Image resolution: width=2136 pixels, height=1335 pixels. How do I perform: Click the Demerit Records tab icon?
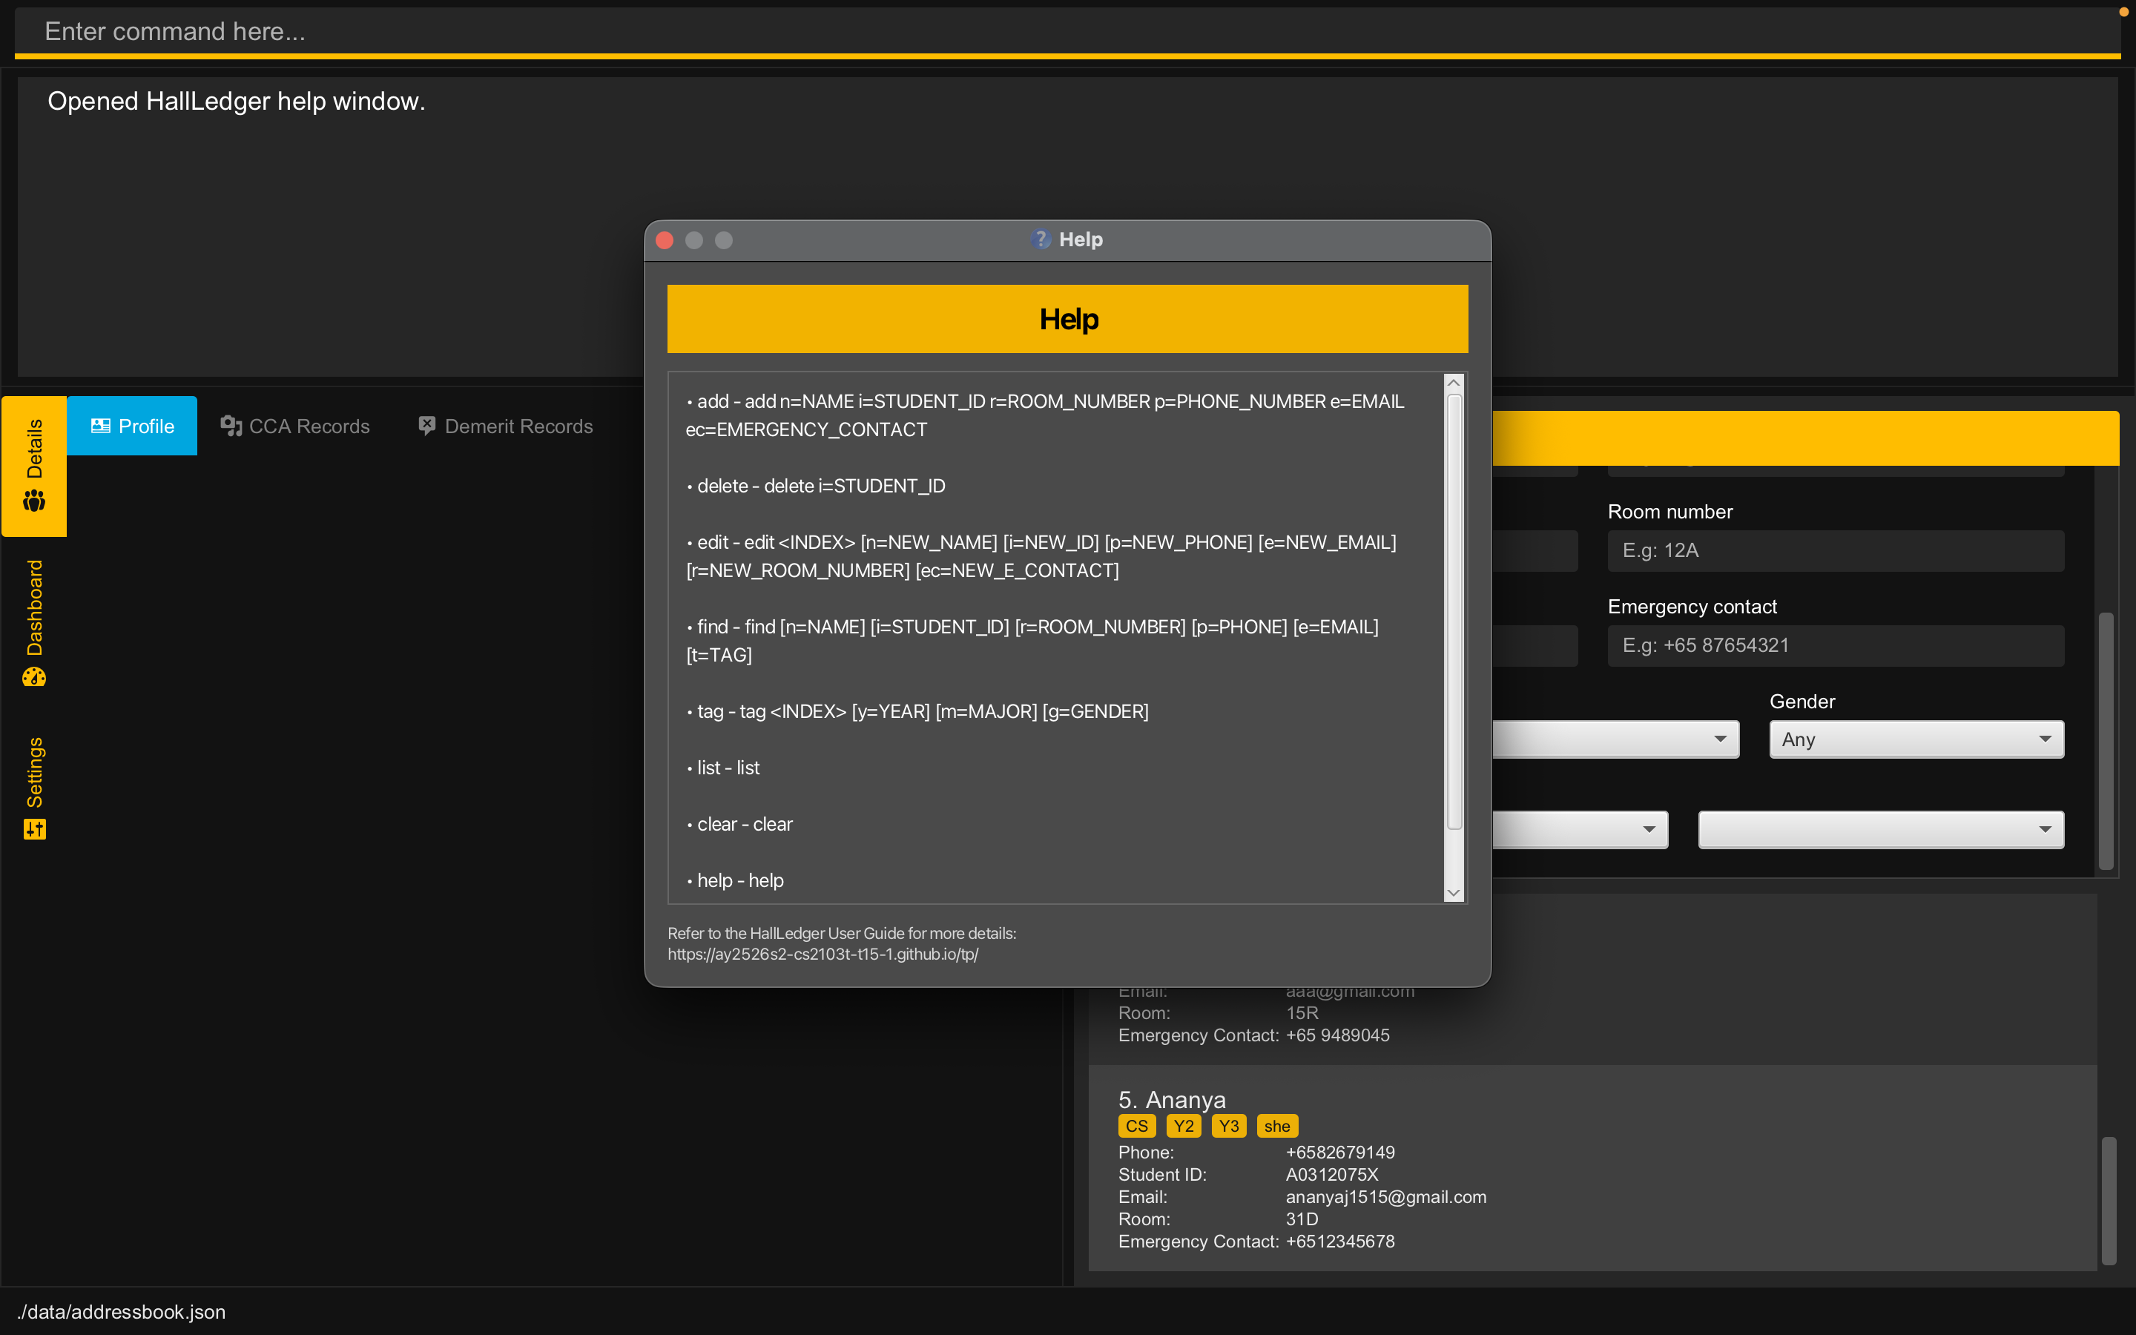[x=427, y=426]
